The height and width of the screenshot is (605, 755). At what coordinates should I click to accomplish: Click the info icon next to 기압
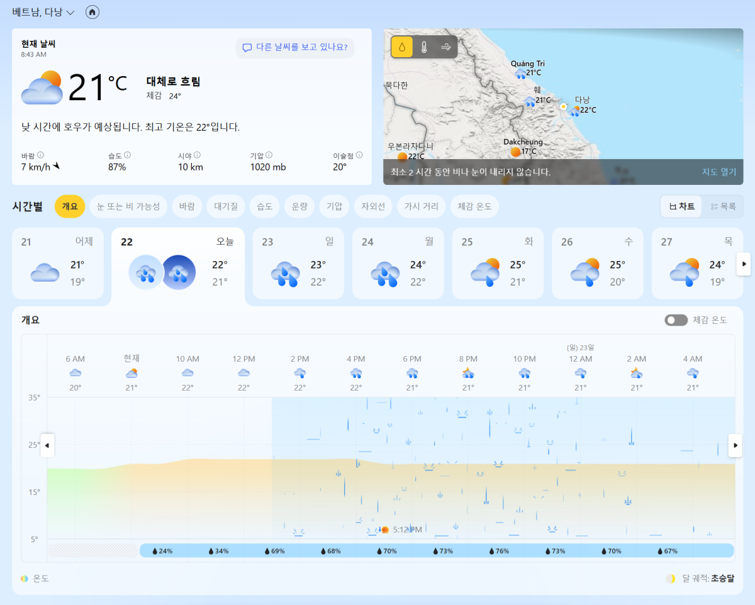pos(269,155)
